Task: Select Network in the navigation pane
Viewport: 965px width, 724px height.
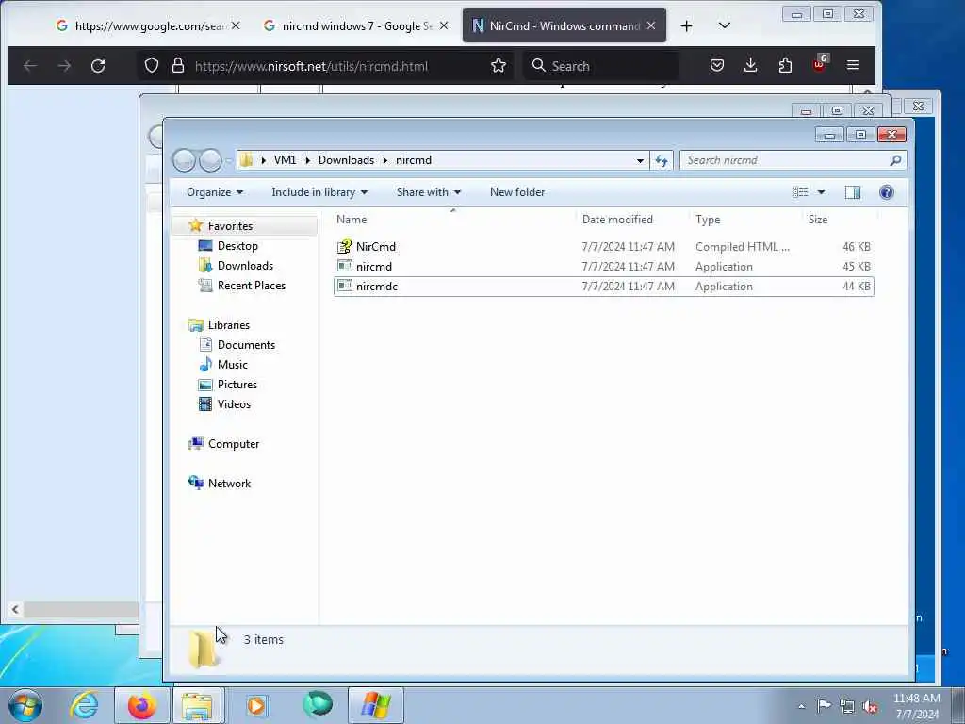Action: pos(229,484)
